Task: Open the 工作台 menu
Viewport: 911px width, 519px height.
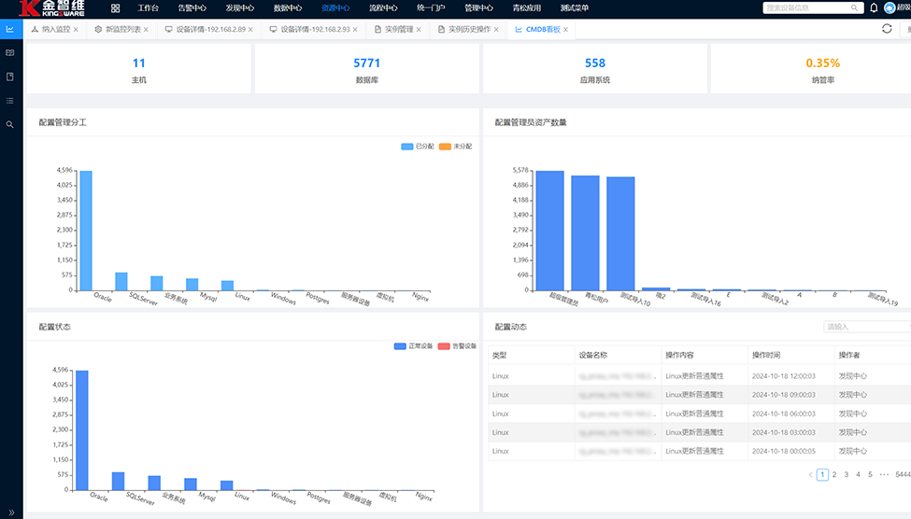Action: click(148, 8)
